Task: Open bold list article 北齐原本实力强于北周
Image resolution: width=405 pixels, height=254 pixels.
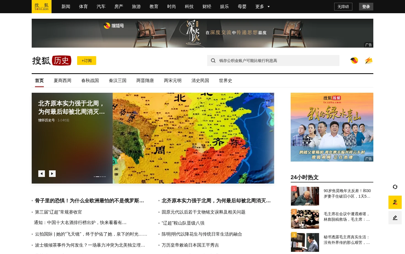Action: tap(216, 201)
